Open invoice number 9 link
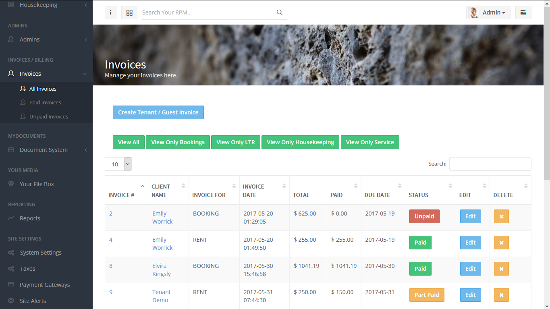The width and height of the screenshot is (550, 309). coord(111,292)
